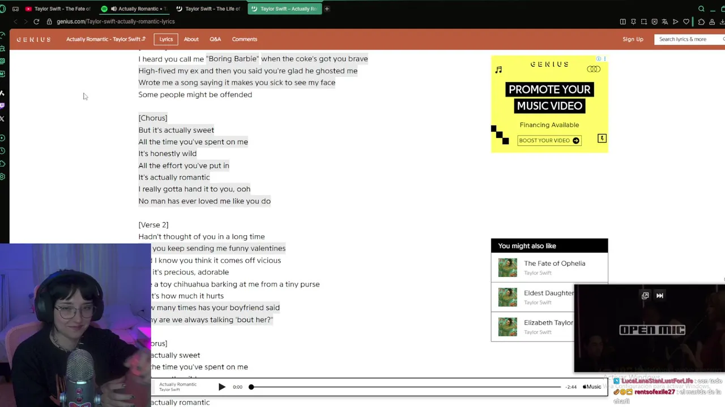This screenshot has height=407, width=725.
Task: Click the '[Verse 2]' section label
Action: (x=153, y=225)
